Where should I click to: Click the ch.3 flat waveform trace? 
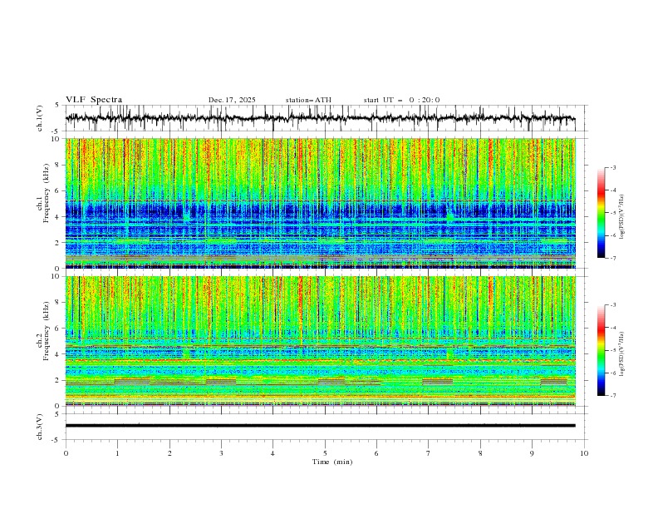[320, 426]
